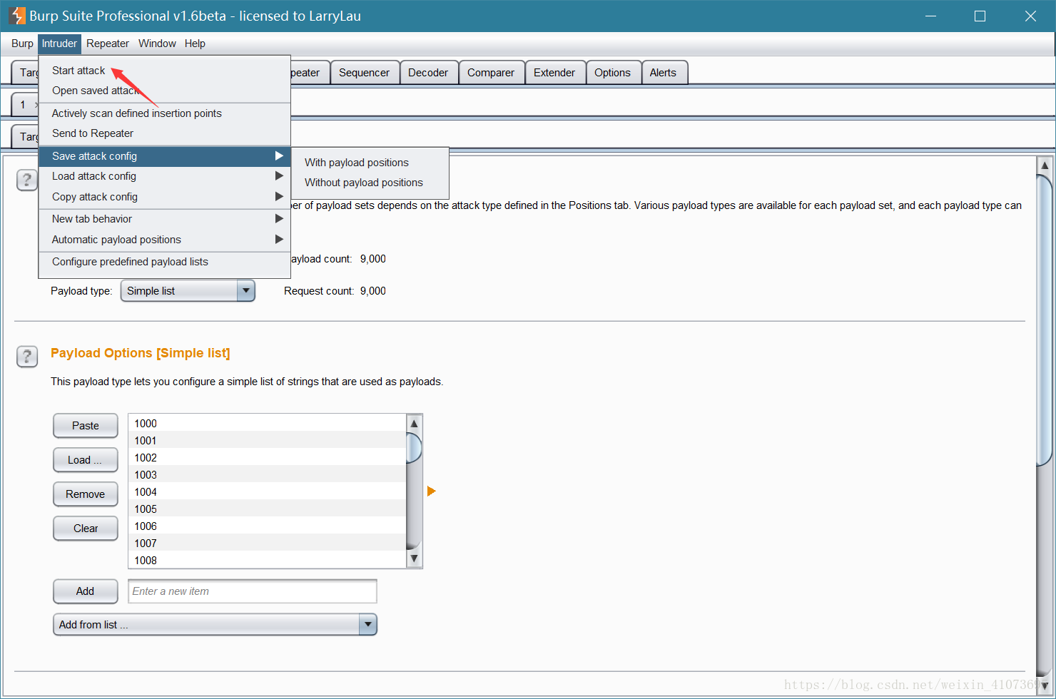The image size is (1056, 699).
Task: Expand Automatic payload positions submenu
Action: pyautogui.click(x=164, y=240)
